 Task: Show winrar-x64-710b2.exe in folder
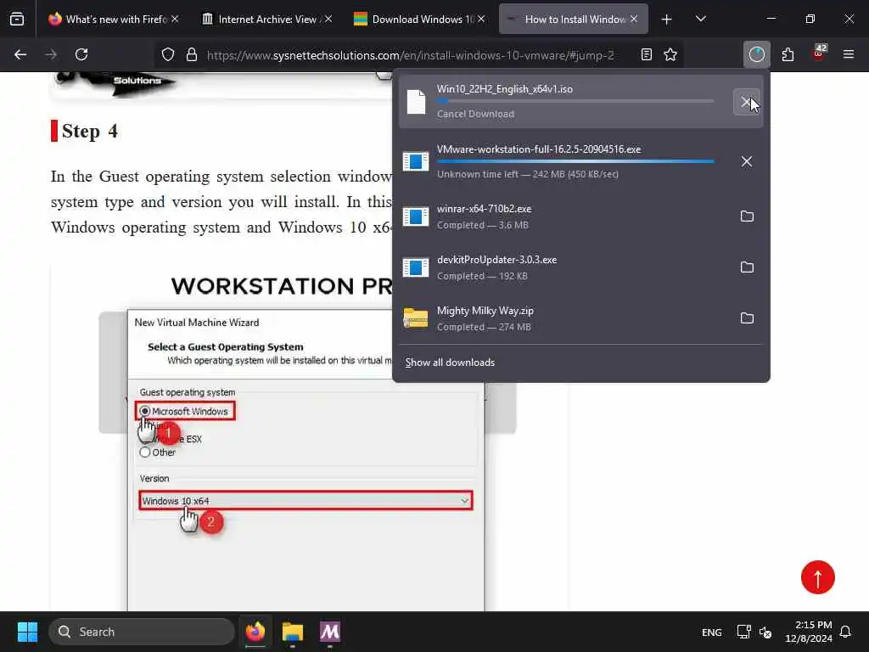pos(747,216)
